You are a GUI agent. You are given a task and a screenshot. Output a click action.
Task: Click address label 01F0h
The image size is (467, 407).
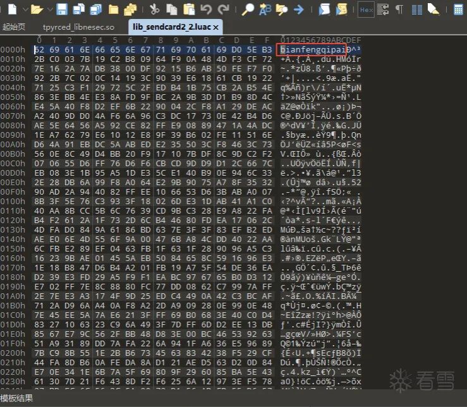click(13, 344)
